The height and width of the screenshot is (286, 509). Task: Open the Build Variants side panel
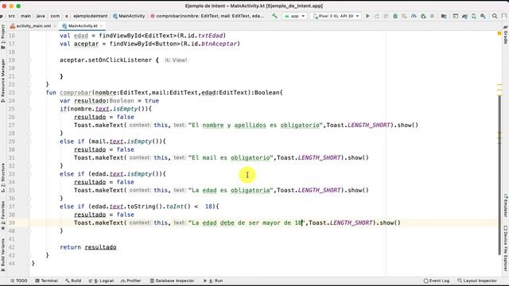click(x=3, y=255)
